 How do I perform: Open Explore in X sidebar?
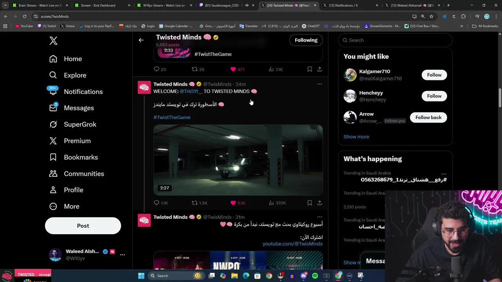click(67, 75)
